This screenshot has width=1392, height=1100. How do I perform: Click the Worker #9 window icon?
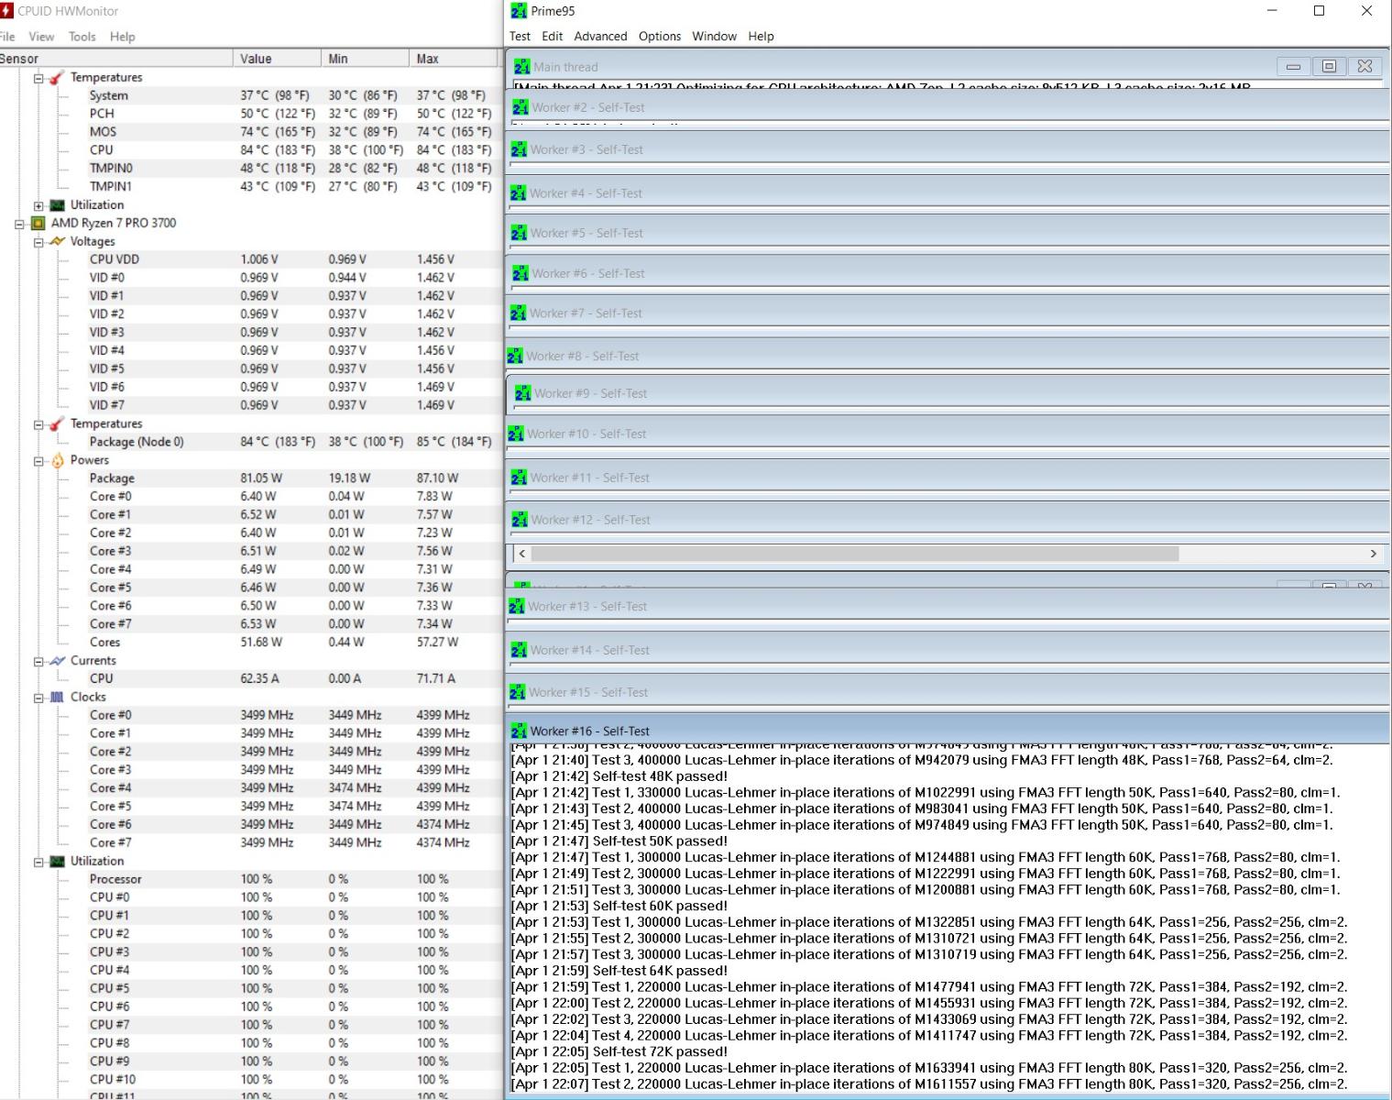(523, 393)
